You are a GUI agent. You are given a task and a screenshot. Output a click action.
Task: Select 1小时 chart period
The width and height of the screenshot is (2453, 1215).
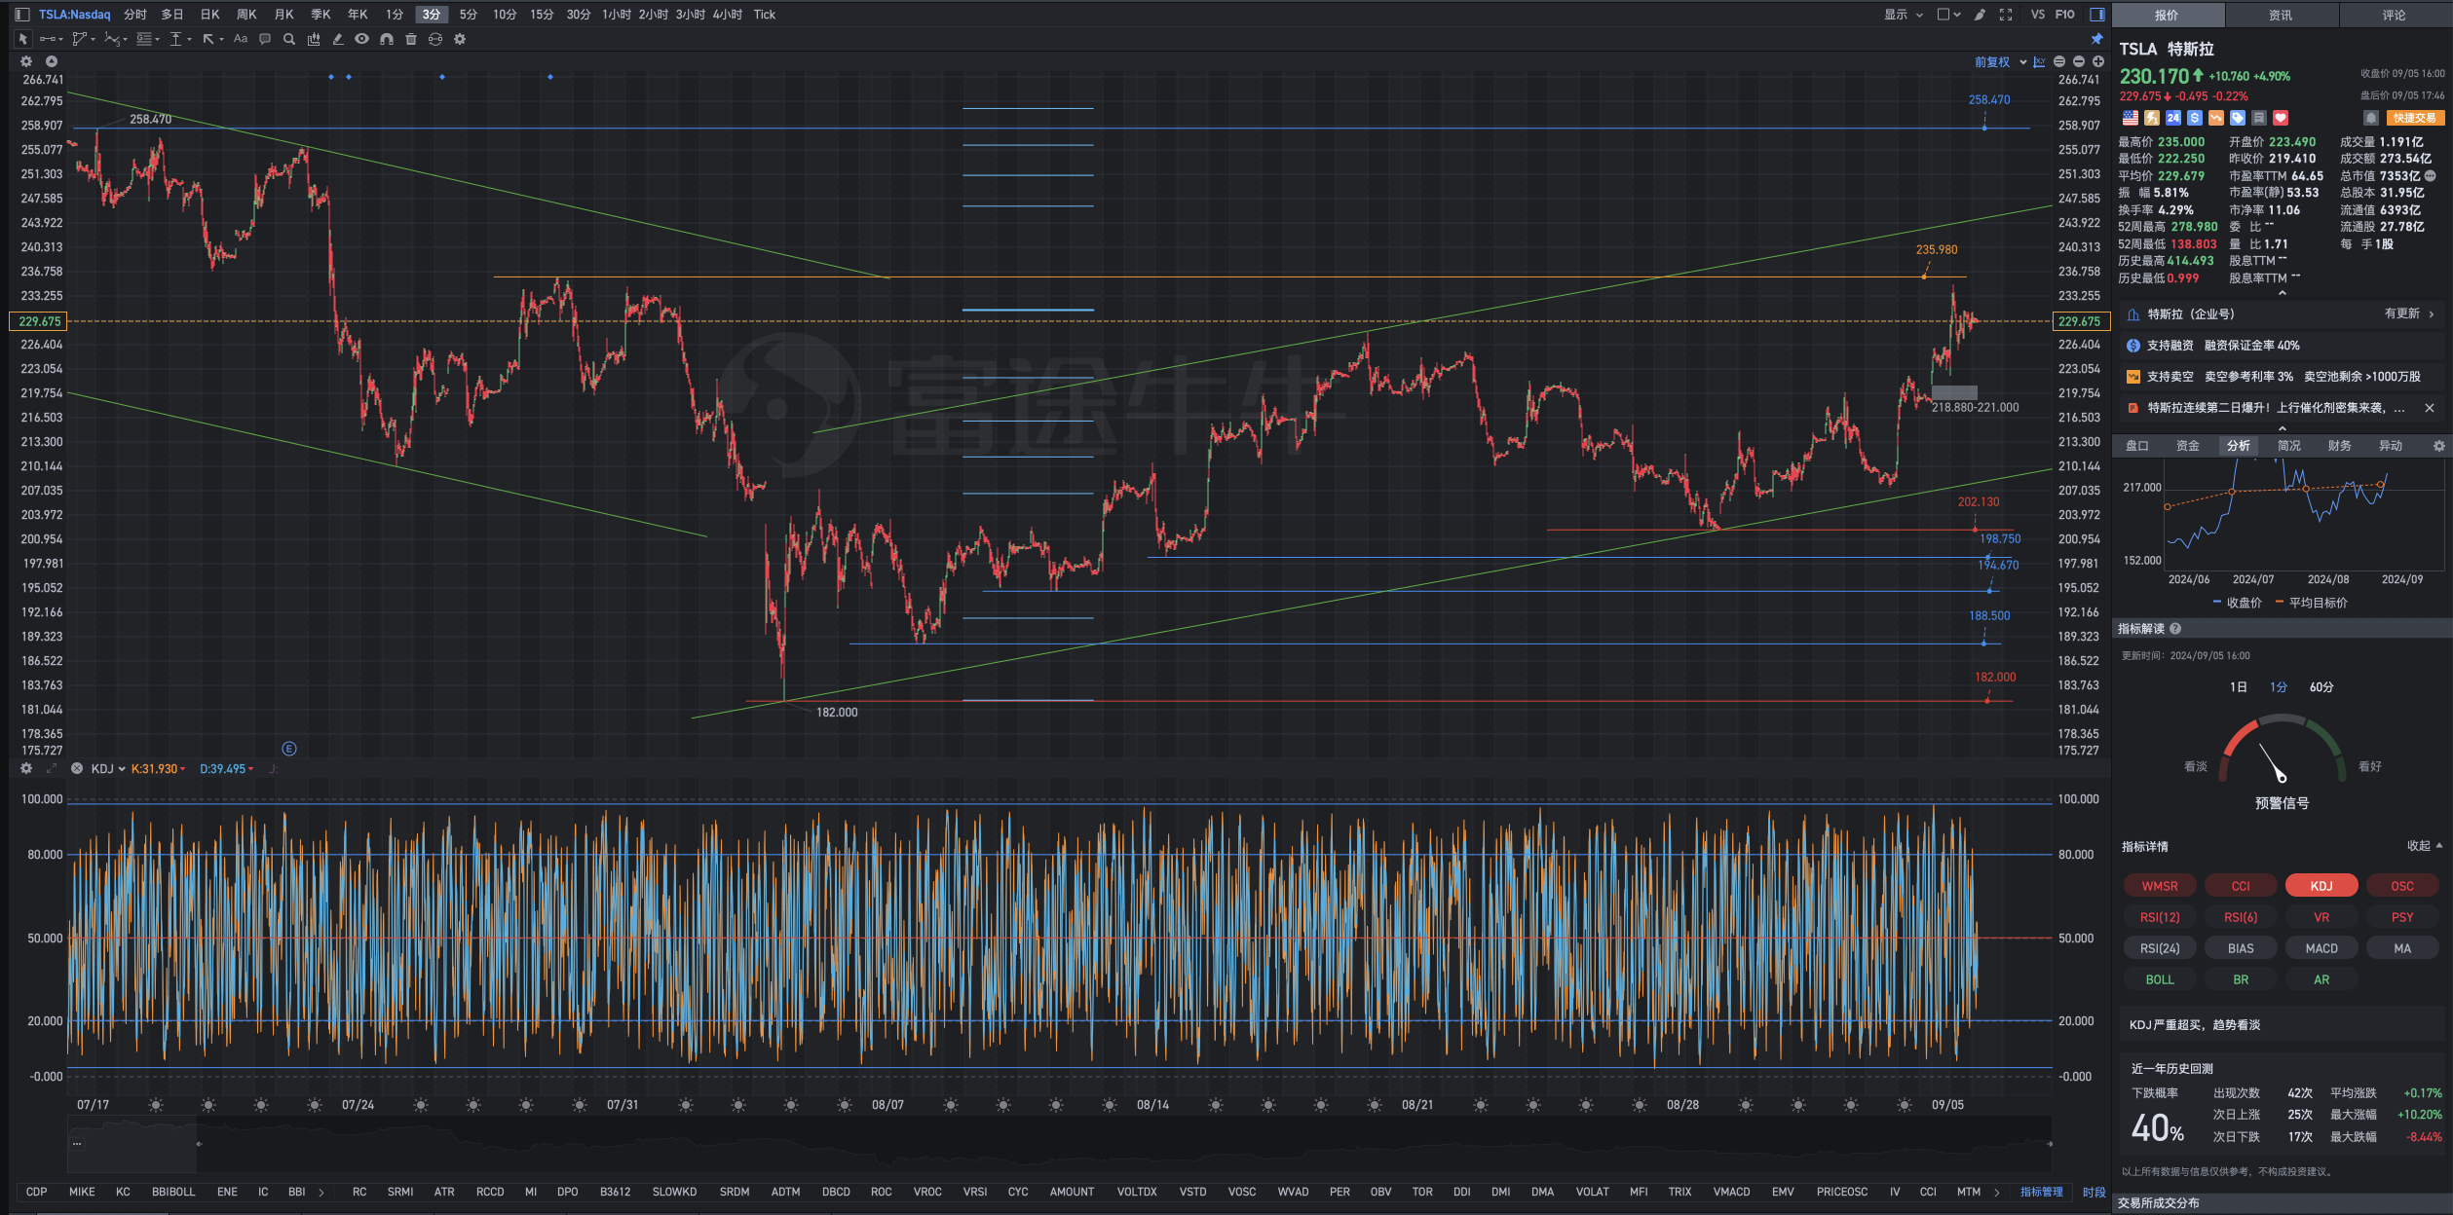tap(616, 15)
